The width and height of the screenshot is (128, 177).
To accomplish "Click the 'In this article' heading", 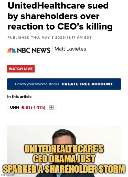I will coord(19,97).
